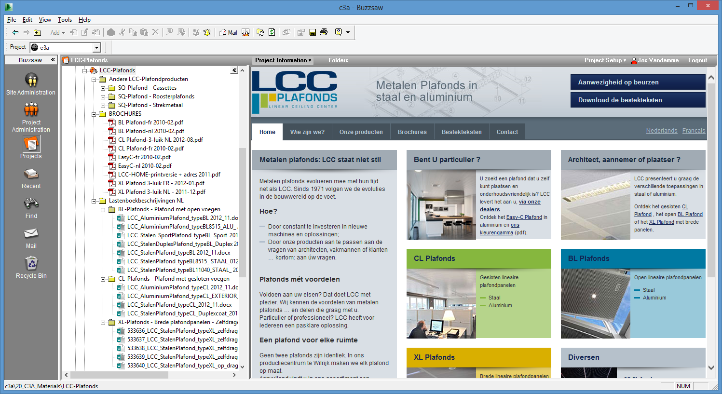
Task: Open the File menu
Action: pyautogui.click(x=12, y=20)
